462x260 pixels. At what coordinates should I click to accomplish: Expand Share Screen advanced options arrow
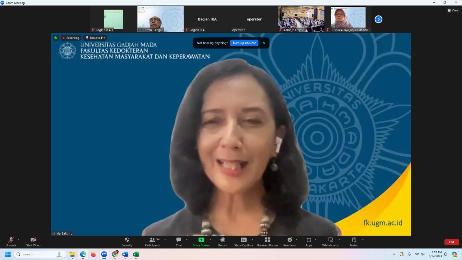[x=210, y=240]
